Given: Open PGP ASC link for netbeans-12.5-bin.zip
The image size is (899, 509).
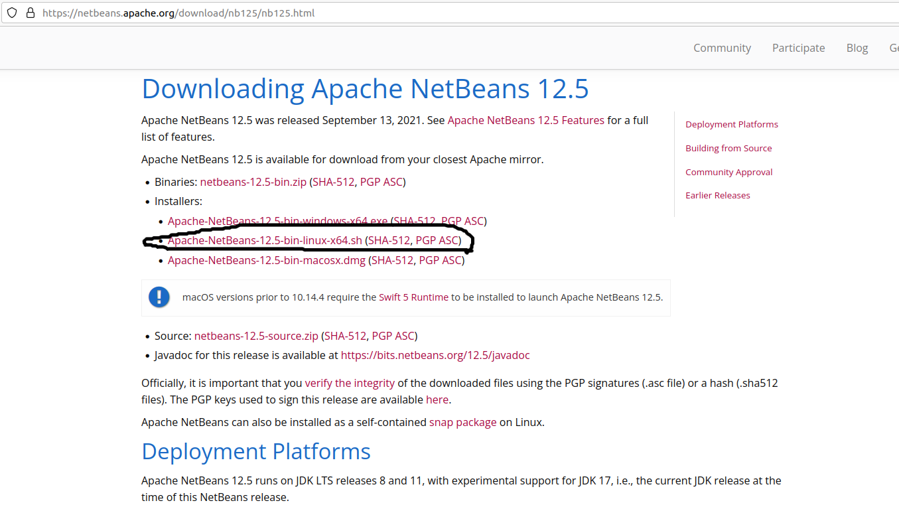Looking at the screenshot, I should [x=381, y=182].
